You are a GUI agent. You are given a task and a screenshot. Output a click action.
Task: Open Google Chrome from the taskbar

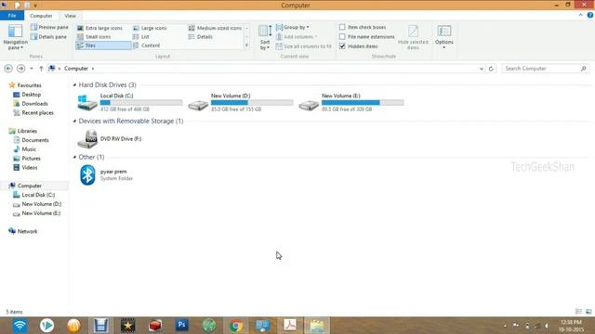pos(235,326)
